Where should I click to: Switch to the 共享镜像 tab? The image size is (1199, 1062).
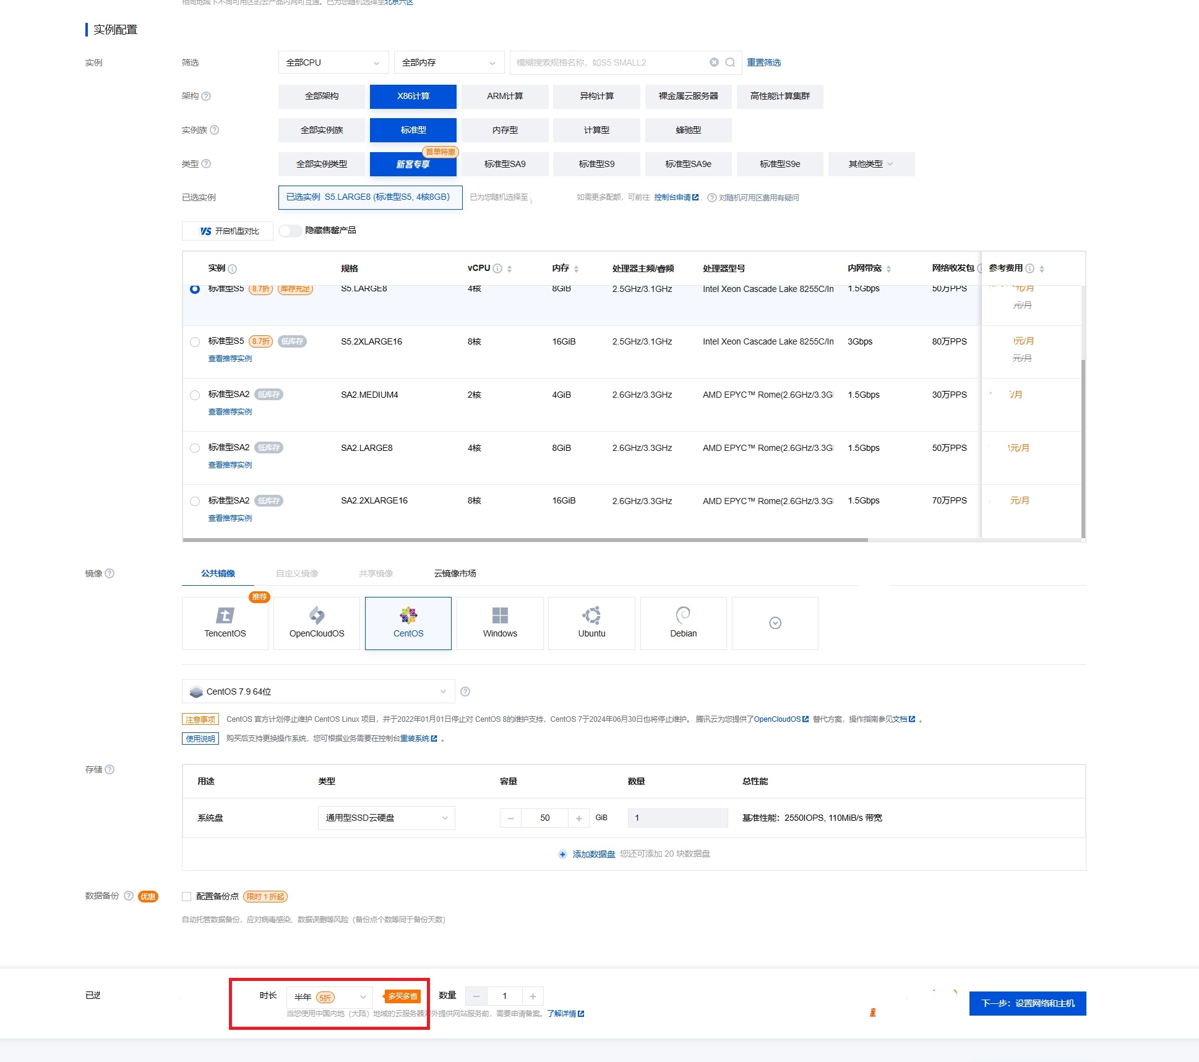376,573
